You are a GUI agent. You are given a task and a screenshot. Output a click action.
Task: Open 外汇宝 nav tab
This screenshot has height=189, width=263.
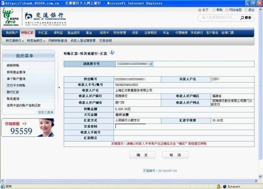click(43, 33)
